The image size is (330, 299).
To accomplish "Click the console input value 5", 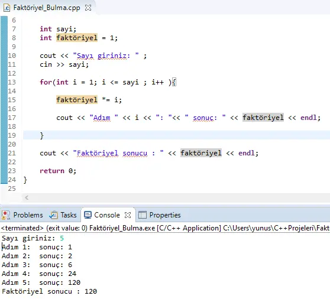I will 62,238.
